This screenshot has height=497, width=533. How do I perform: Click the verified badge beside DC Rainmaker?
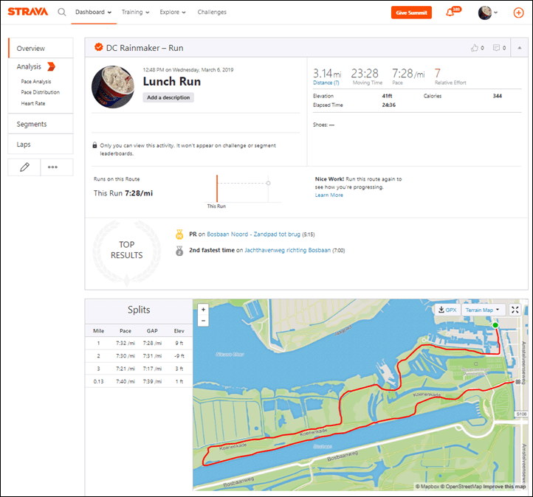pos(99,47)
